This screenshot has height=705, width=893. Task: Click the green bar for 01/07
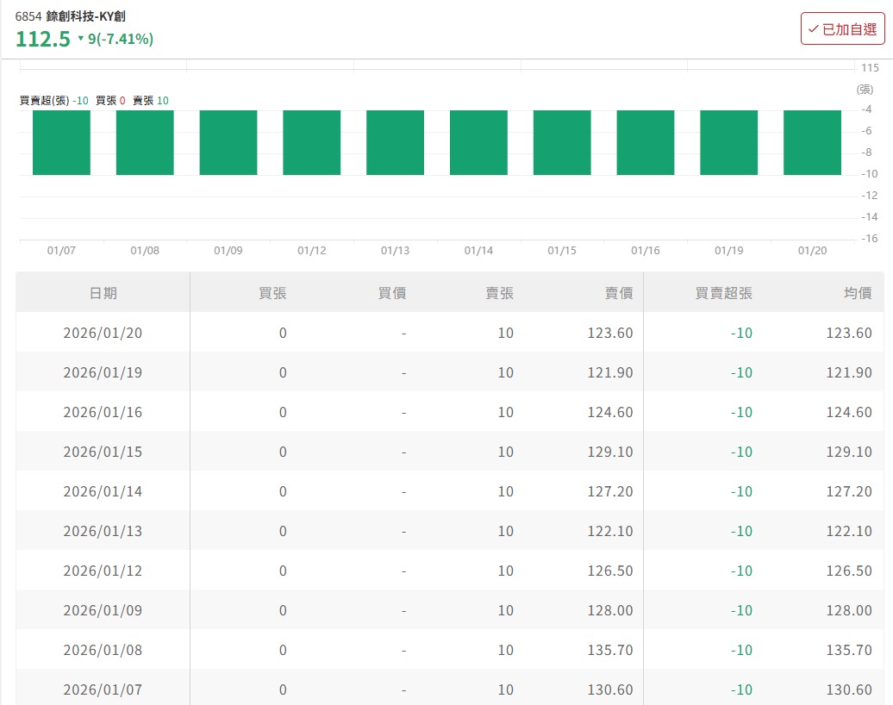[61, 142]
